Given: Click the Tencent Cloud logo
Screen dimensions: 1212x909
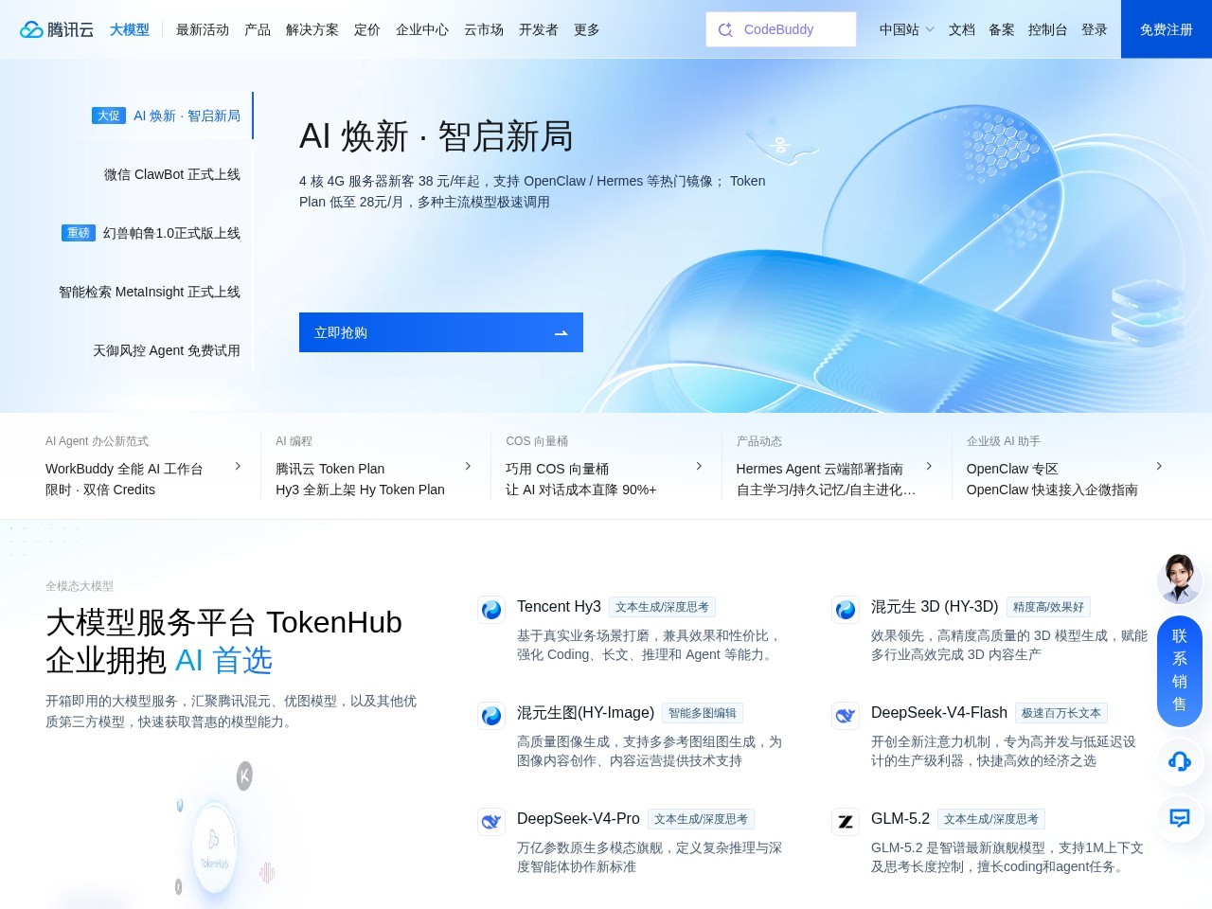Looking at the screenshot, I should [57, 29].
